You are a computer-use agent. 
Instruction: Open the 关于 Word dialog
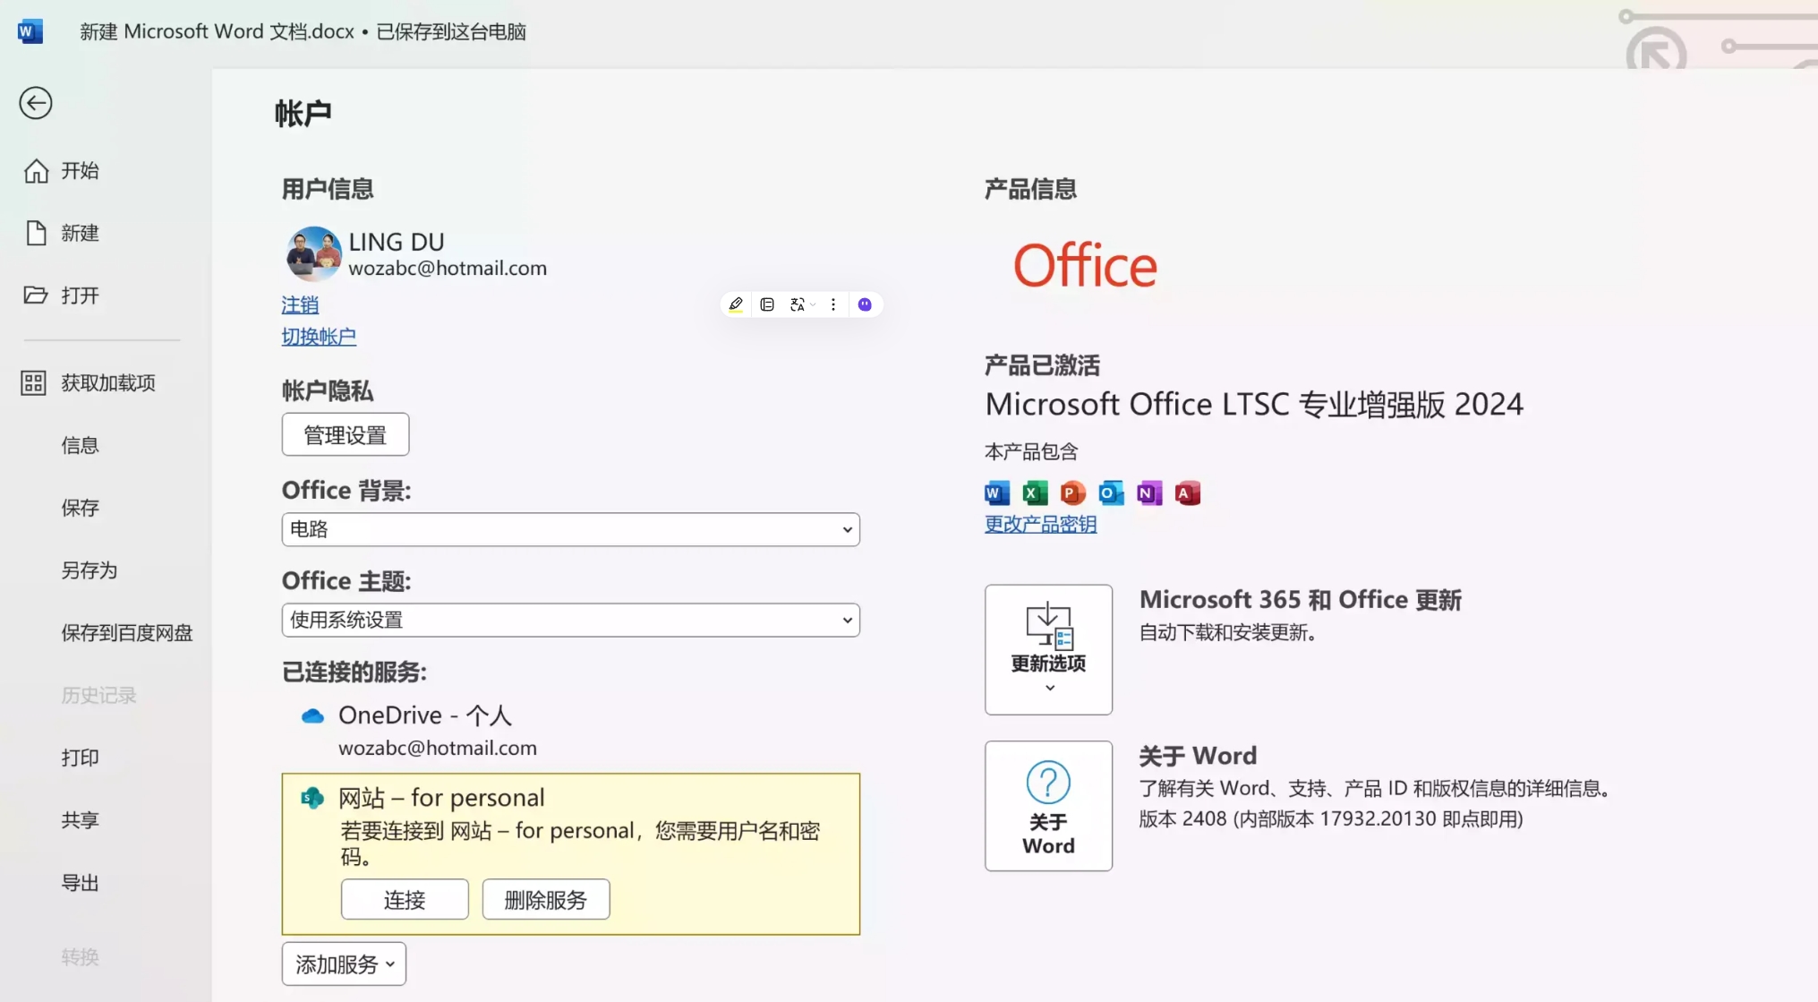click(x=1048, y=805)
